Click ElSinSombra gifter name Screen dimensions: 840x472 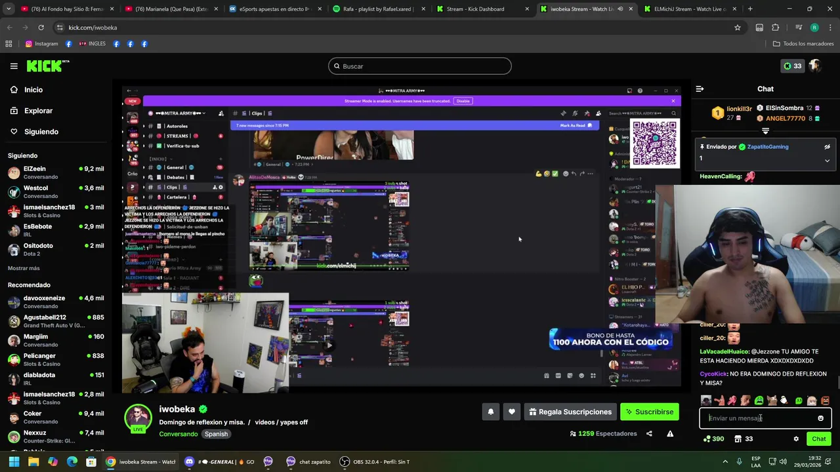pos(784,108)
